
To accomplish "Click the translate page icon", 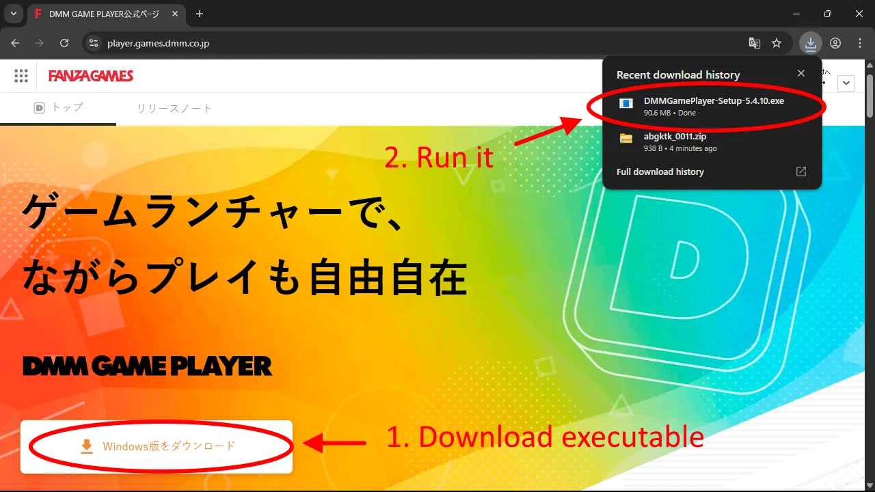I will click(x=755, y=43).
